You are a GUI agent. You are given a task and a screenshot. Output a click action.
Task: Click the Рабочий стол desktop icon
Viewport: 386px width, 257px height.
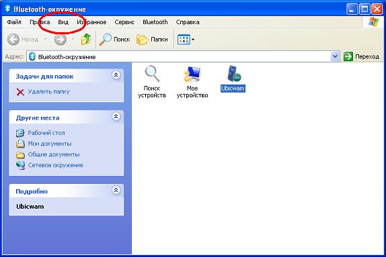pyautogui.click(x=20, y=133)
